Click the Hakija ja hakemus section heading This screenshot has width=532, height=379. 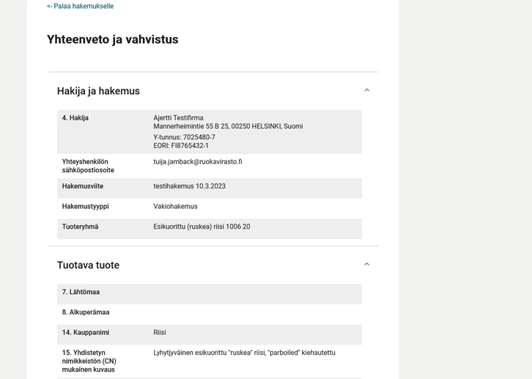tap(98, 91)
